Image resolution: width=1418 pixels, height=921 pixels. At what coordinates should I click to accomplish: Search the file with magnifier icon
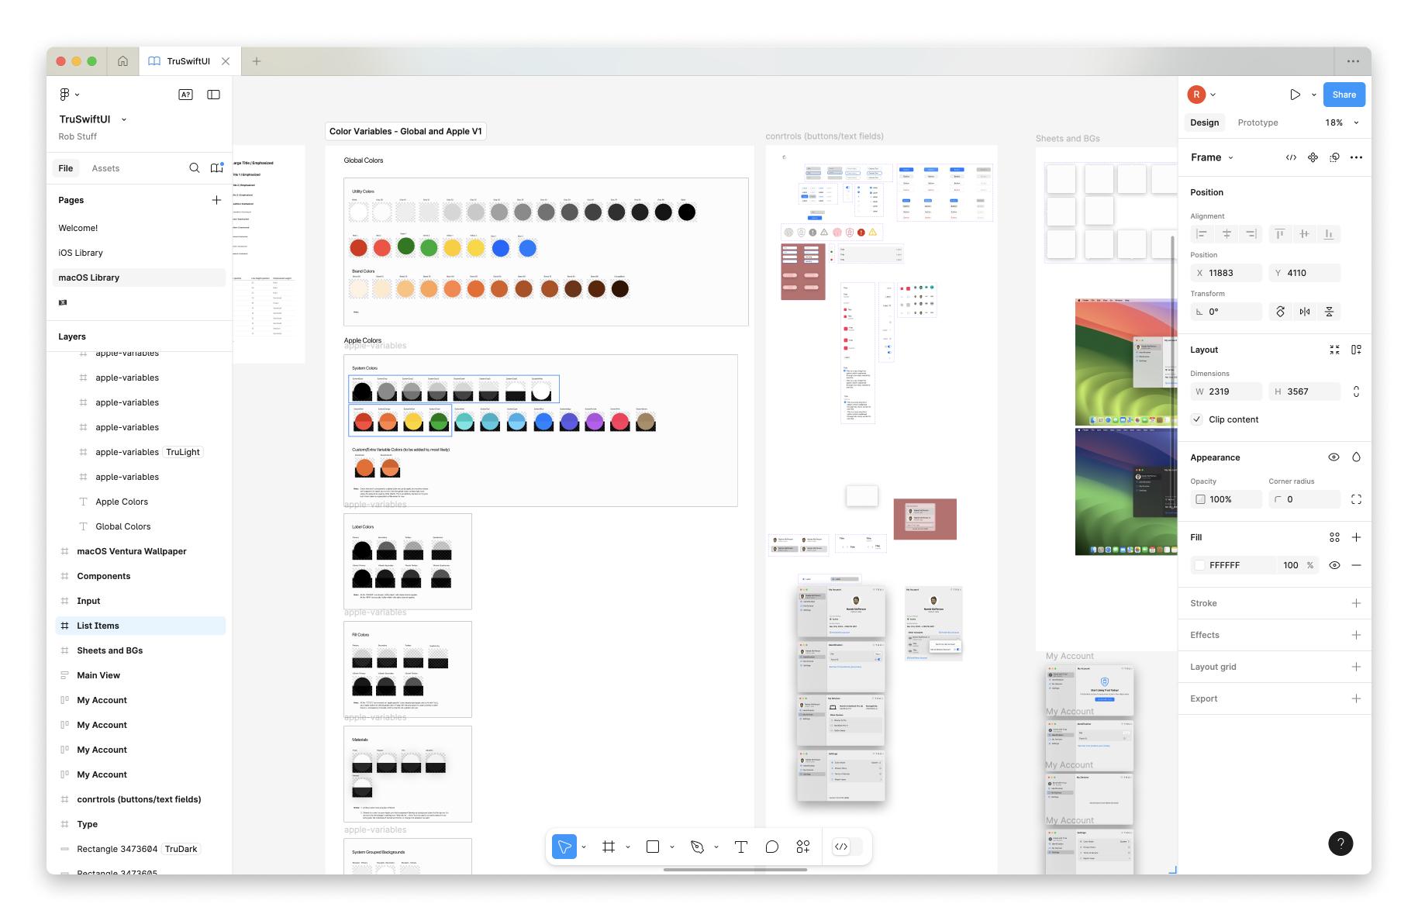[195, 168]
